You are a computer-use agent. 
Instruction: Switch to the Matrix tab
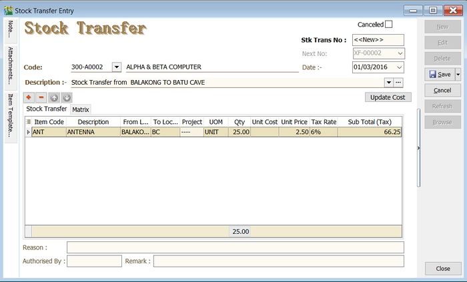[x=81, y=109]
